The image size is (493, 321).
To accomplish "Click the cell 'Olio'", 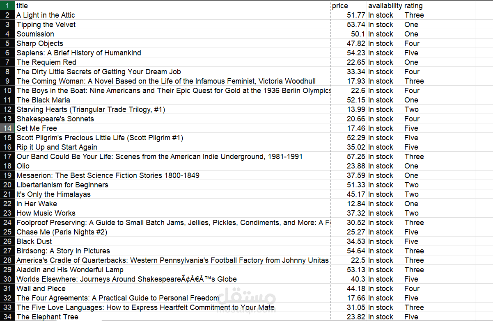I will coord(173,166).
